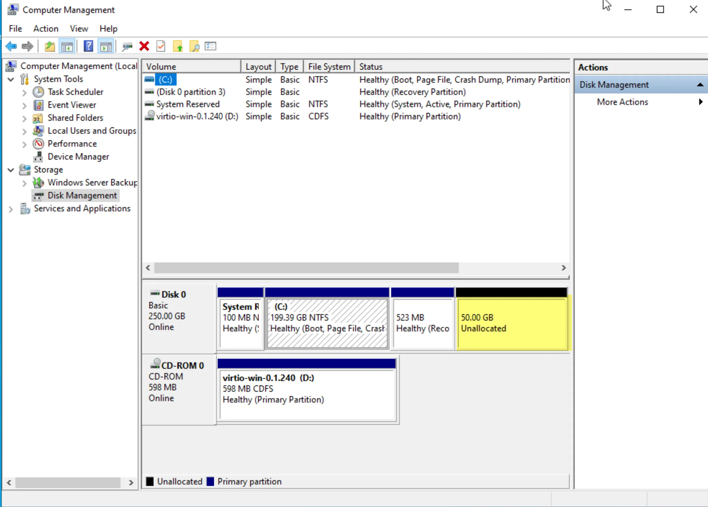708x507 pixels.
Task: Open Help via the question mark icon
Action: tap(88, 46)
